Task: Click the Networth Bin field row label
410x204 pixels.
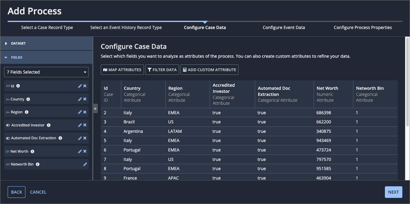Action: click(22, 164)
